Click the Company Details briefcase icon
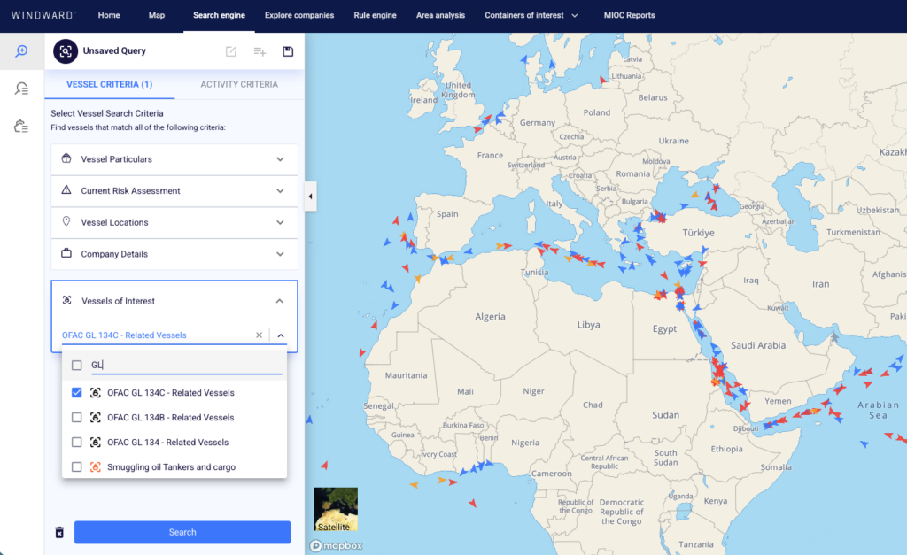 tap(66, 253)
